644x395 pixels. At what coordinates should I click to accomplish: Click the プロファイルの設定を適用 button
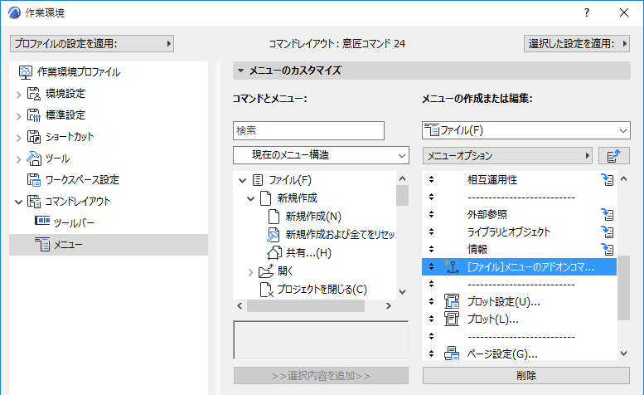[x=91, y=43]
